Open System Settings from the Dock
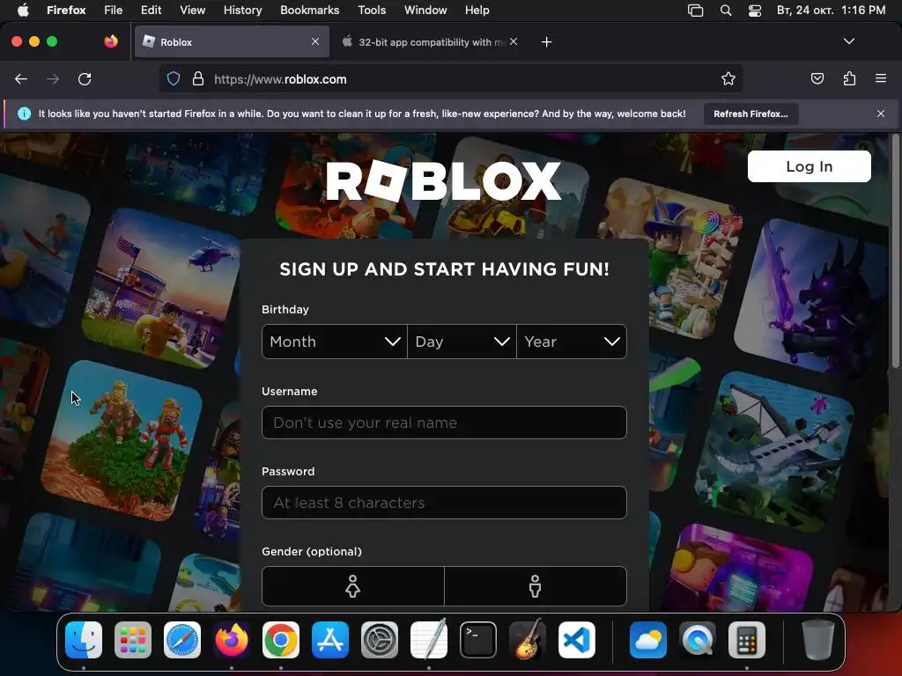The image size is (902, 676). point(380,640)
